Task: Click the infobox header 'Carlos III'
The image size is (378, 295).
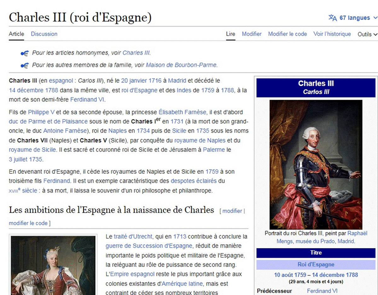Action: tap(316, 92)
